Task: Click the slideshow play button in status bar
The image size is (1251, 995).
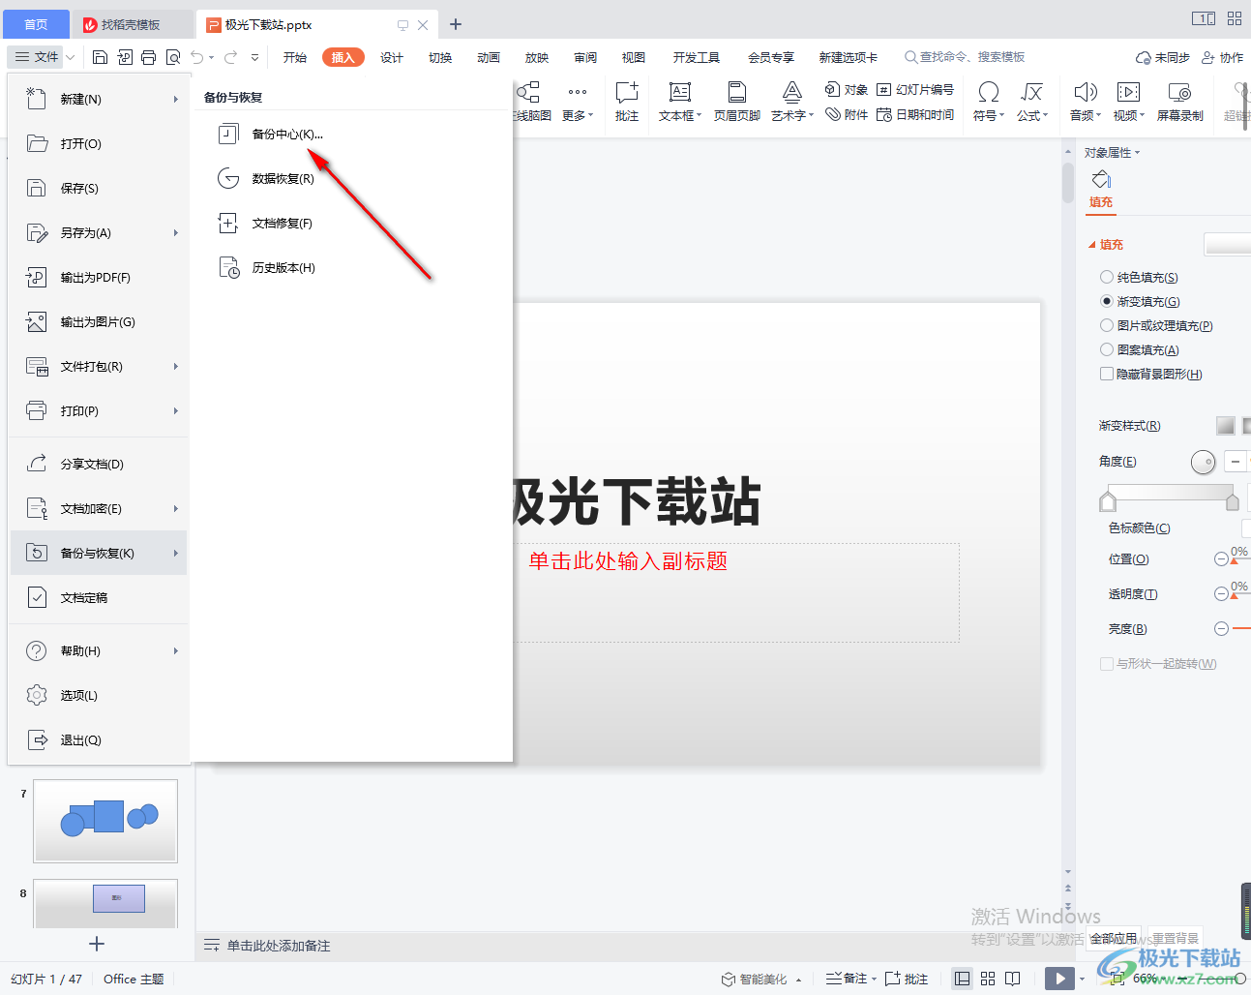Action: pos(1059,979)
